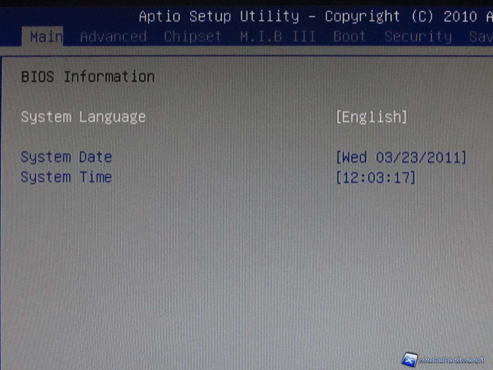Click the BIOS Information heading
The image size is (493, 370).
click(x=88, y=76)
